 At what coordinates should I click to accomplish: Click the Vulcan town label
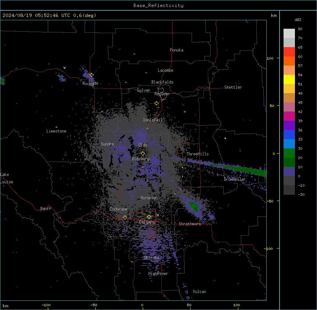(x=199, y=292)
